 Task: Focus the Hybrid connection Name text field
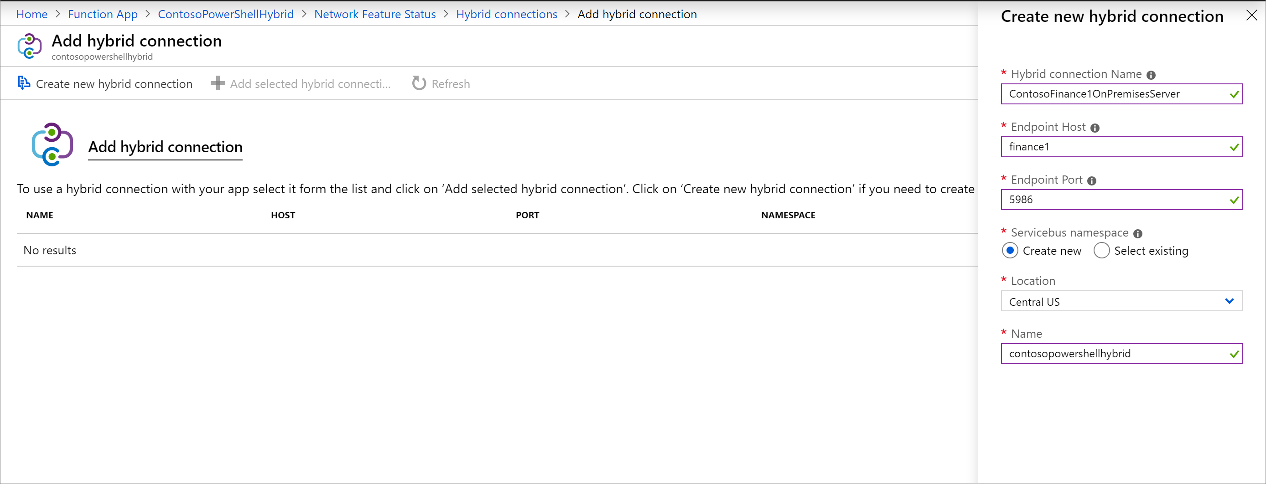[x=1116, y=94]
